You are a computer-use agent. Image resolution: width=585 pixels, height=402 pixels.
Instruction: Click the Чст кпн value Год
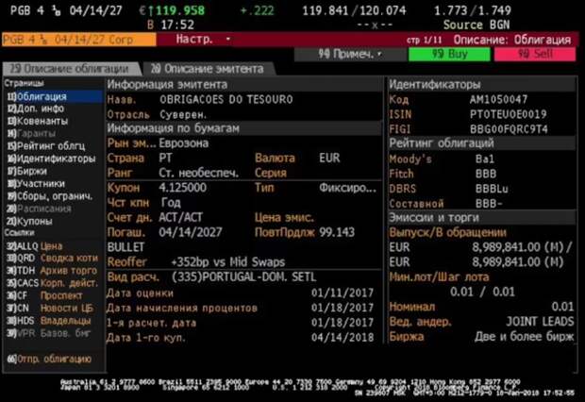(171, 203)
